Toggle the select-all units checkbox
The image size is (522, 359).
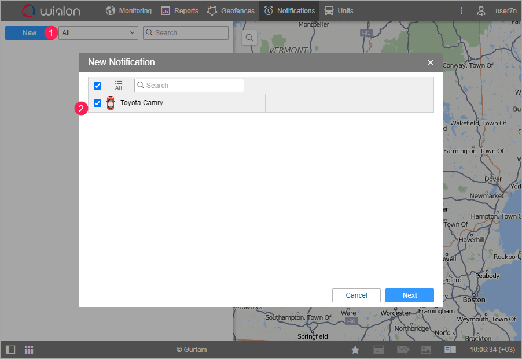[98, 86]
